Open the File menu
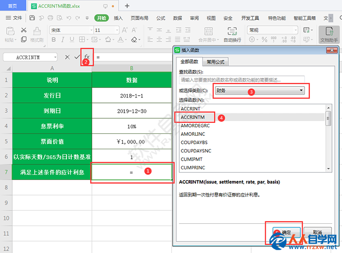The width and height of the screenshot is (342, 253). pos(14,18)
